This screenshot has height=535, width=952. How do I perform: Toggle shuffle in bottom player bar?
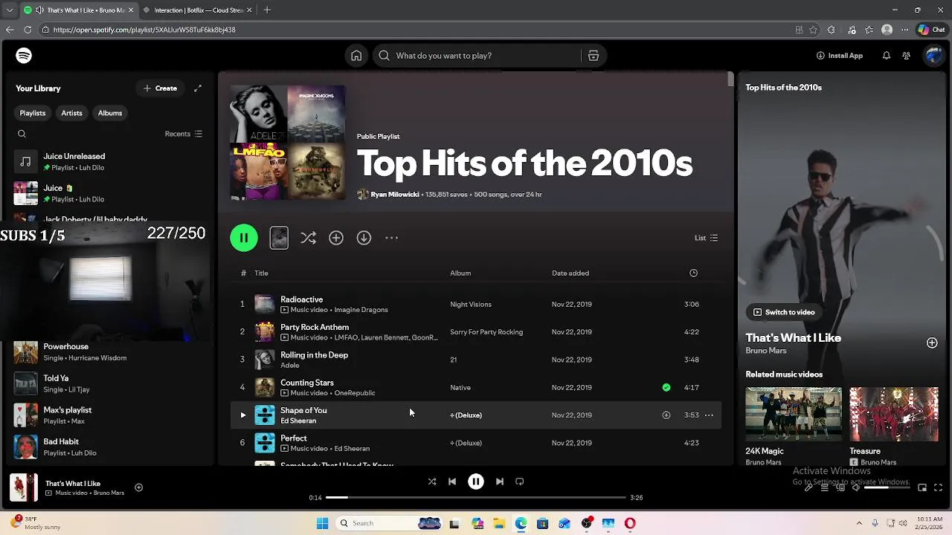pyautogui.click(x=432, y=481)
